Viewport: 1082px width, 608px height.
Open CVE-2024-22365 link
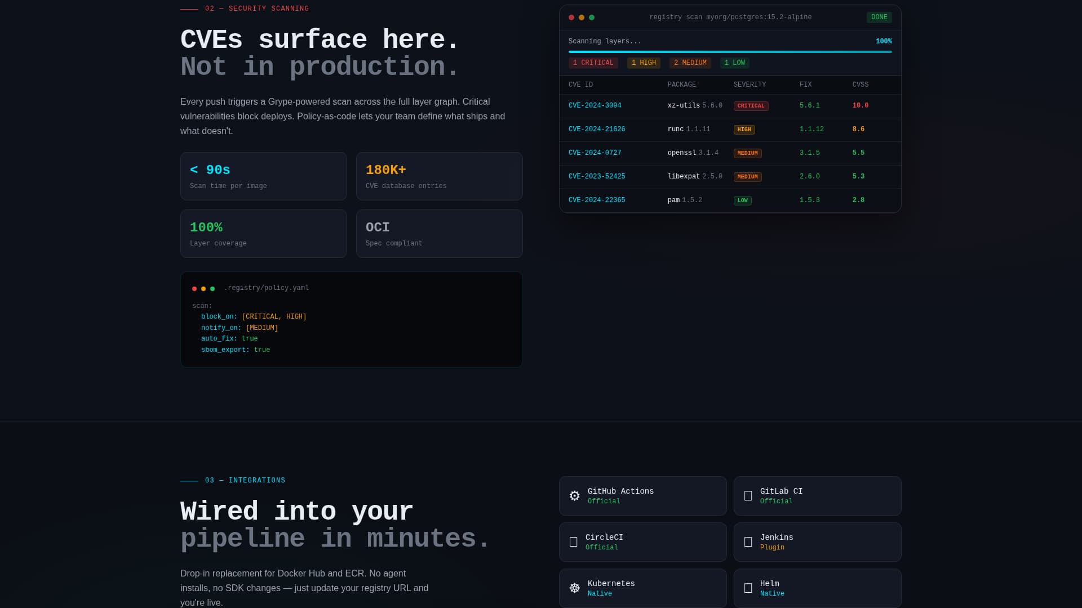[x=597, y=200]
